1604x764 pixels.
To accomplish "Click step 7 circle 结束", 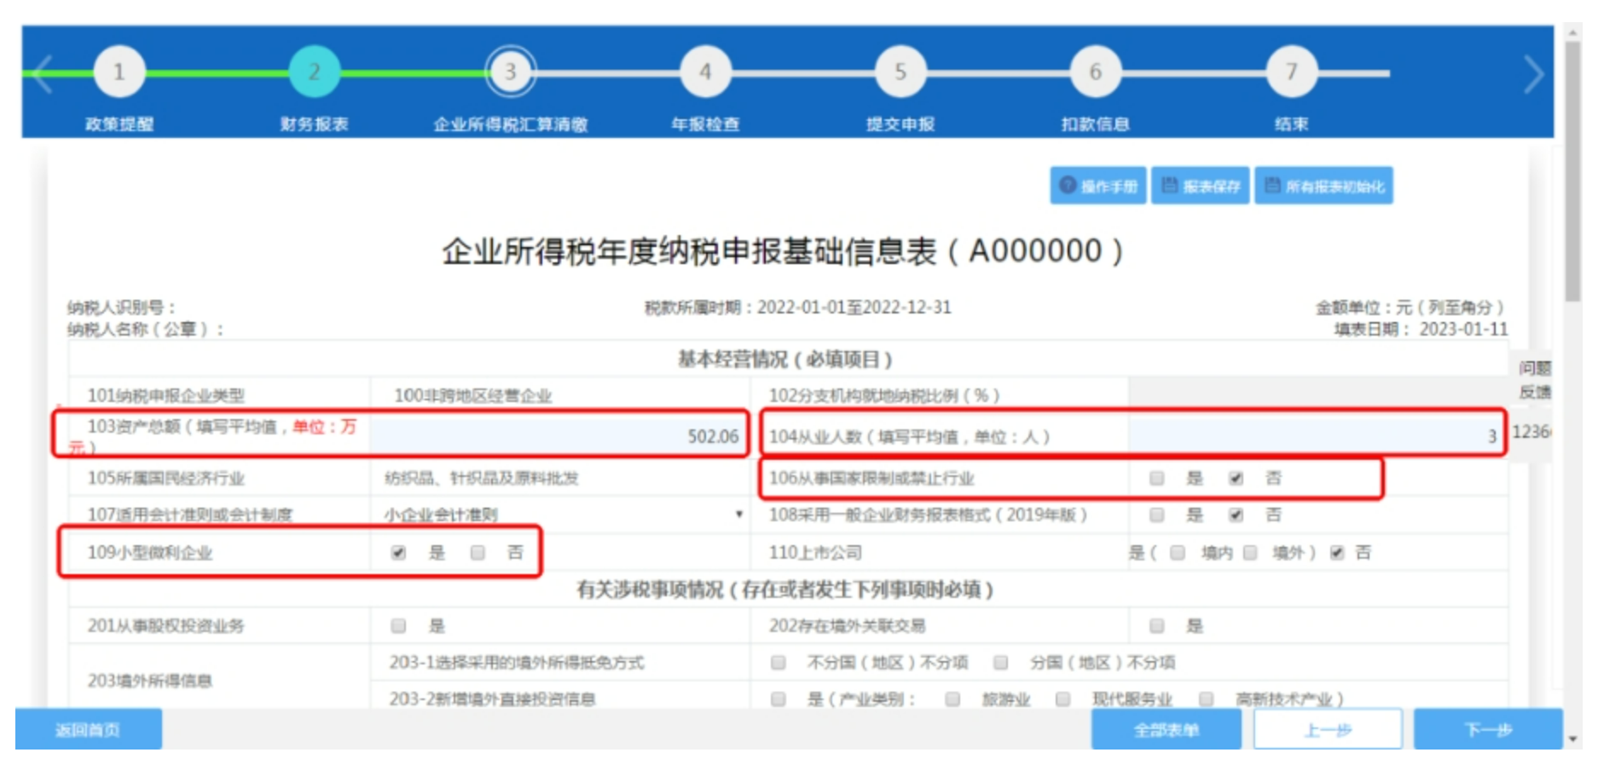I will 1291,72.
